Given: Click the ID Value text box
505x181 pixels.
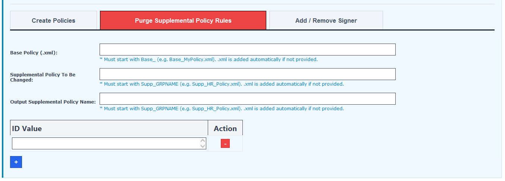Looking at the screenshot, I should [x=109, y=143].
